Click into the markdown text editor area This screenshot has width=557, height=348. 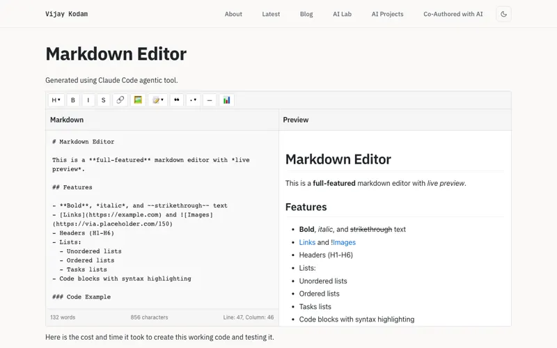pyautogui.click(x=162, y=219)
